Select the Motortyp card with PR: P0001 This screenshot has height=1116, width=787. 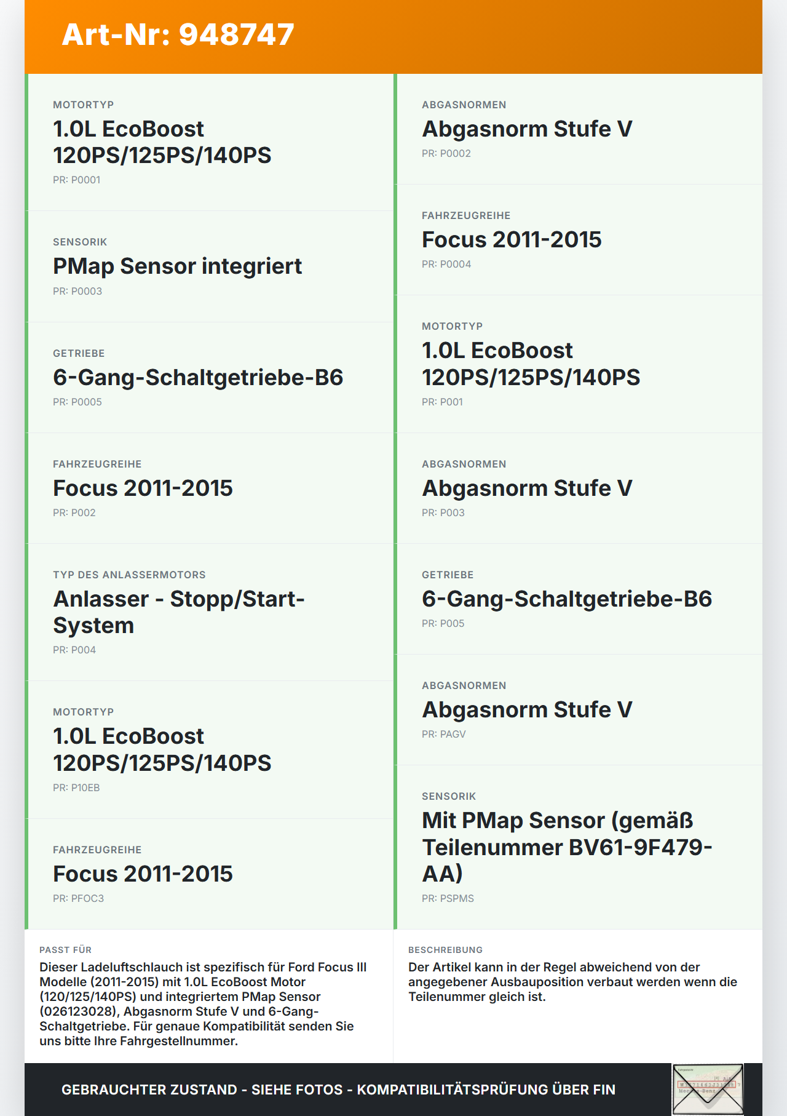[x=209, y=142]
